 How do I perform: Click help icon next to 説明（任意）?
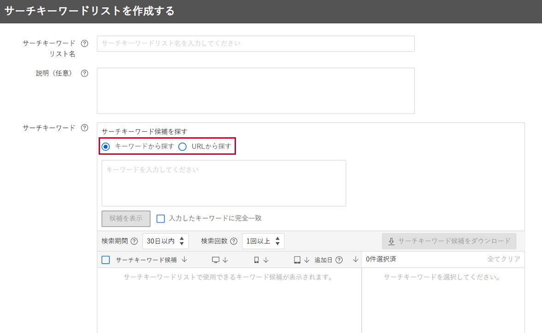[84, 73]
